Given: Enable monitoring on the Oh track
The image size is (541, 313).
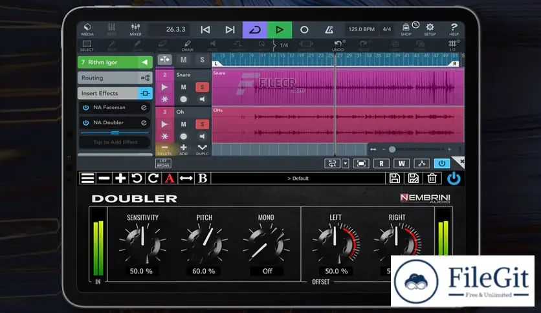Looking at the screenshot, I should [202, 136].
